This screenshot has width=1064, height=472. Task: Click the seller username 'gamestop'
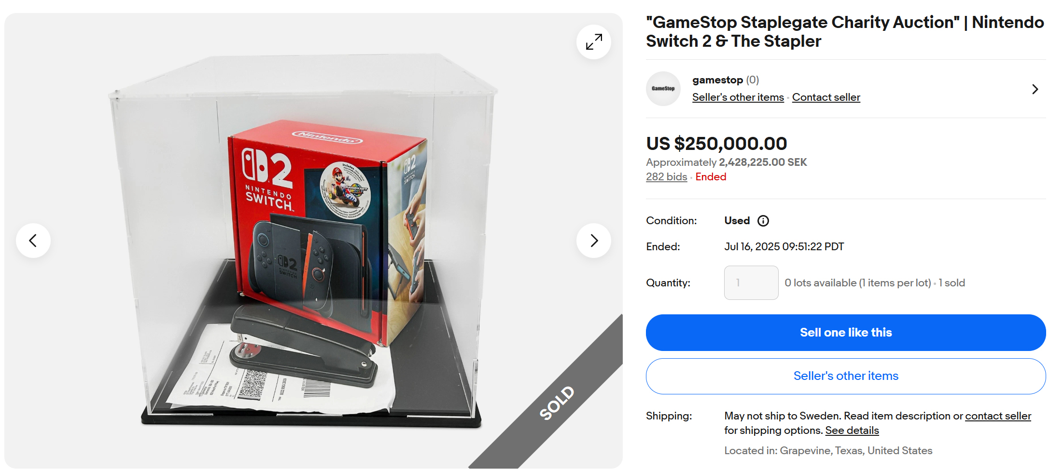717,80
